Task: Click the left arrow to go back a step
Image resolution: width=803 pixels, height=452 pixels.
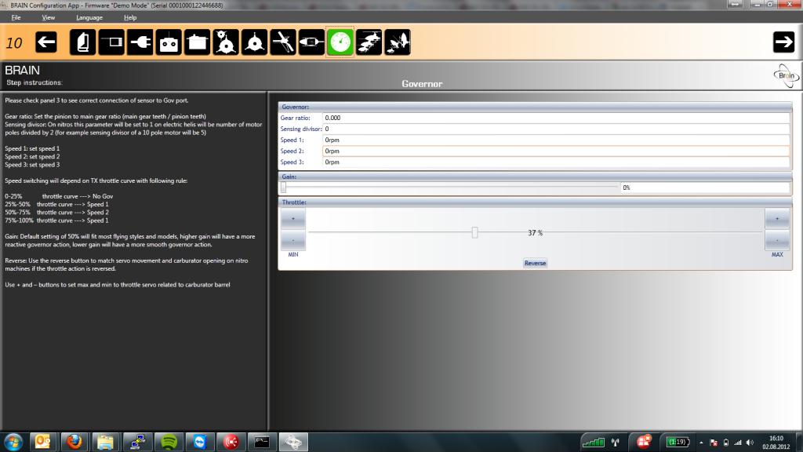Action: click(46, 42)
